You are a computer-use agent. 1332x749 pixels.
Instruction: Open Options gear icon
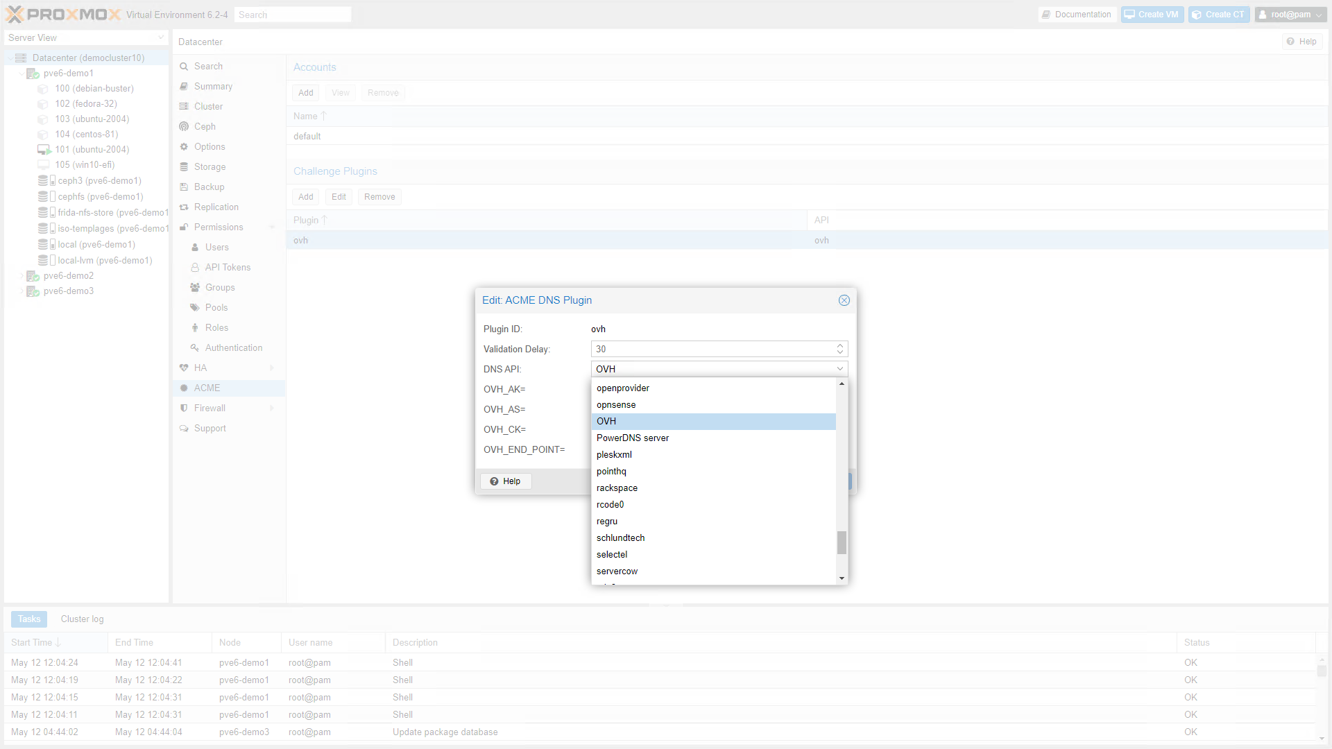point(184,147)
